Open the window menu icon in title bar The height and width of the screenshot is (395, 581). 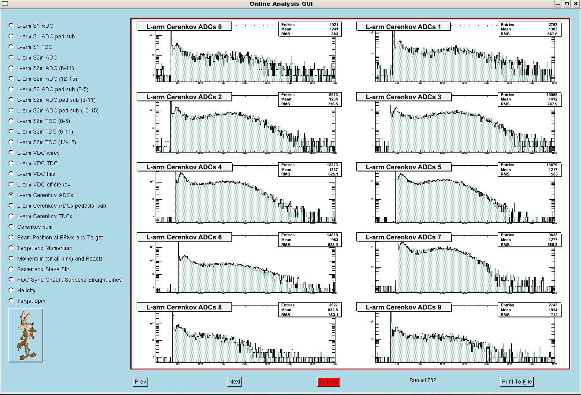click(4, 4)
